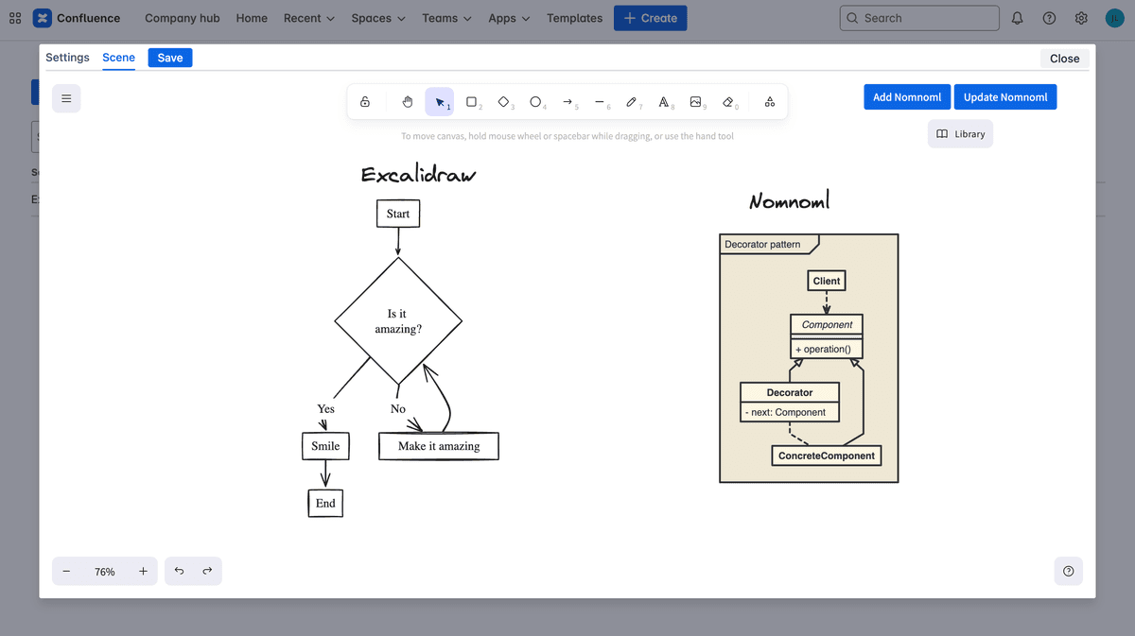Redo the last canvas action
Viewport: 1135px width, 636px height.
click(207, 572)
